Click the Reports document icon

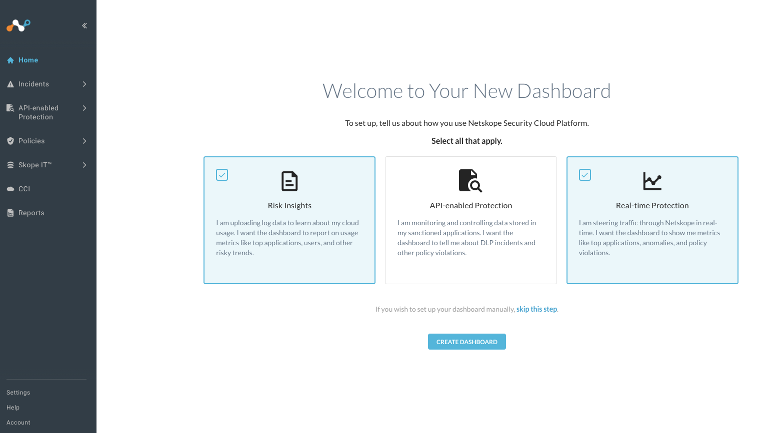[10, 213]
